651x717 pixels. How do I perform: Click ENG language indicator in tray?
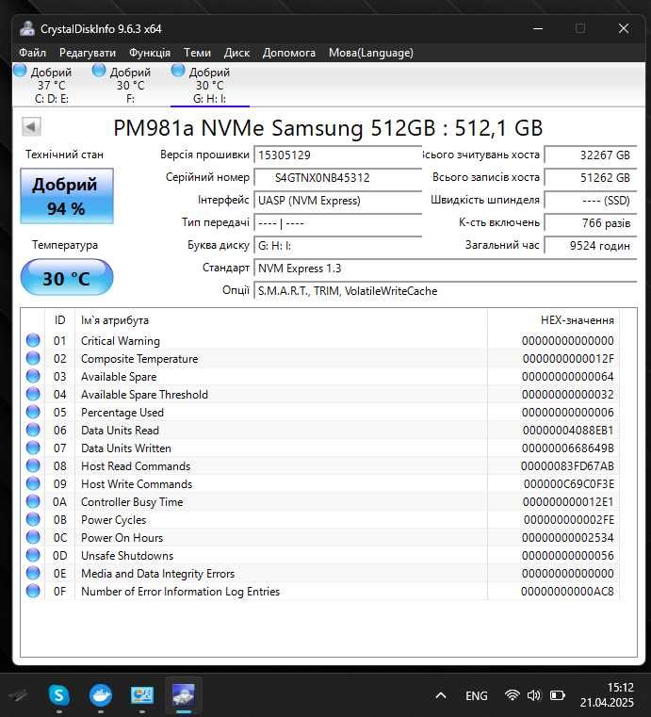(477, 695)
